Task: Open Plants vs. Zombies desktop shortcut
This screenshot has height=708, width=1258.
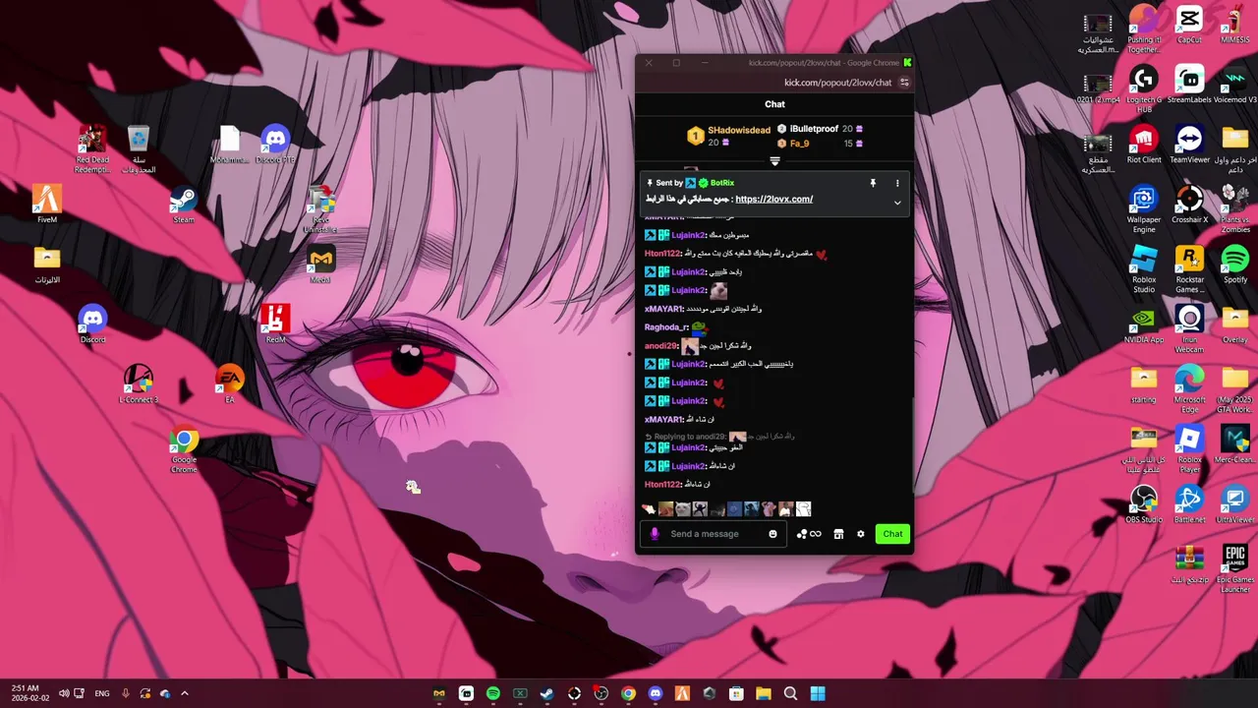Action: click(x=1235, y=210)
